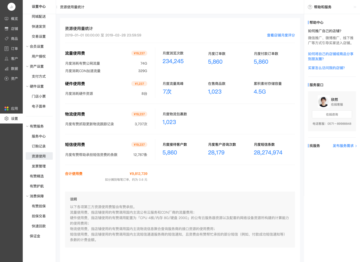Collapse the help panel double-arrow

355,7
